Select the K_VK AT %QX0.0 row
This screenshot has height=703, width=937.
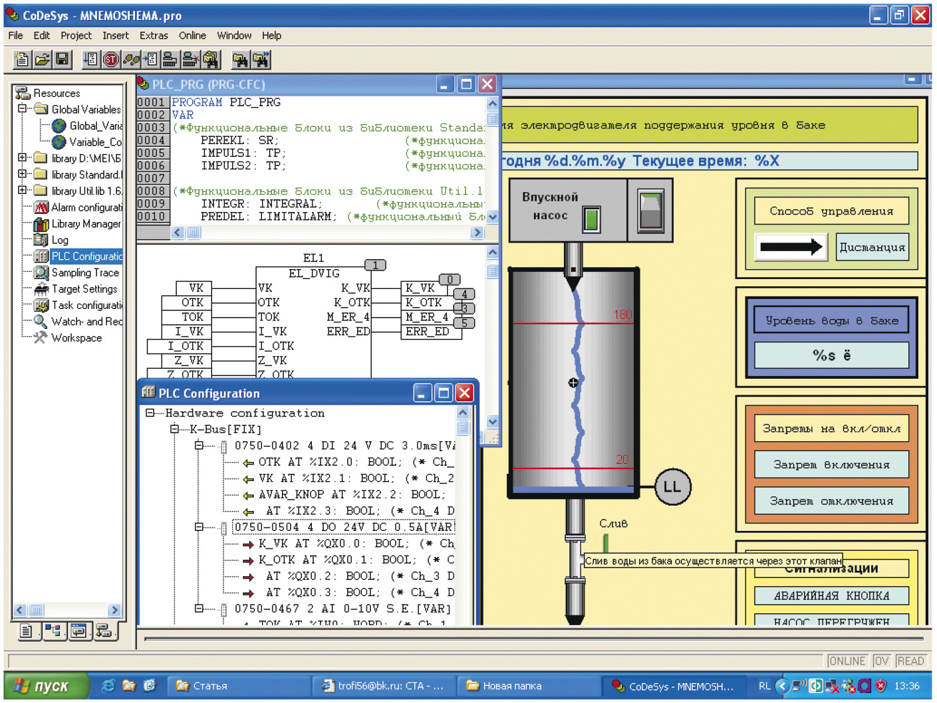(x=347, y=544)
